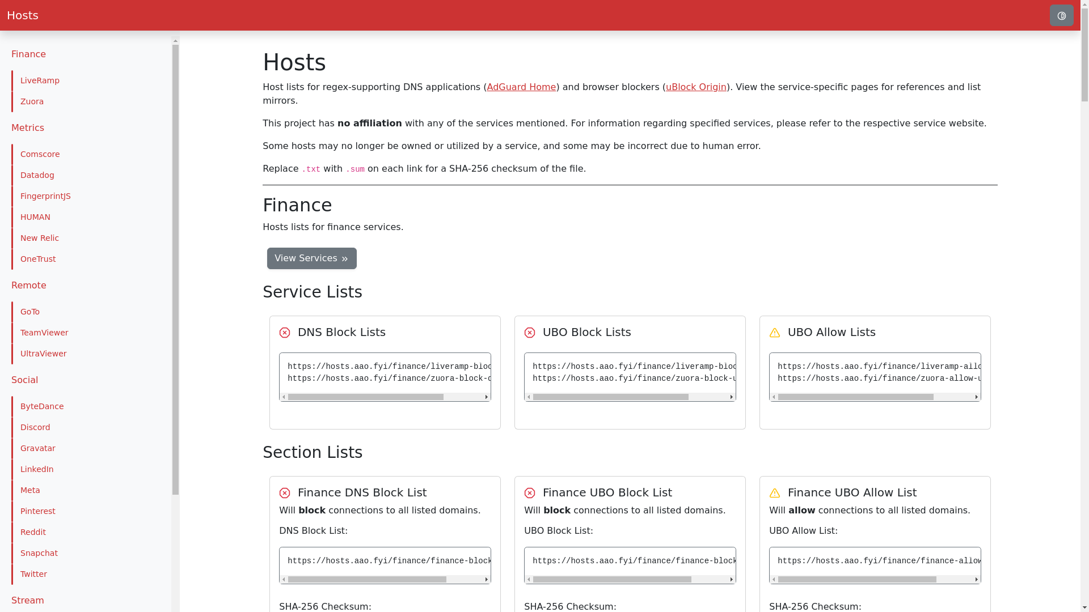Open Discord sidebar entry

[x=35, y=427]
